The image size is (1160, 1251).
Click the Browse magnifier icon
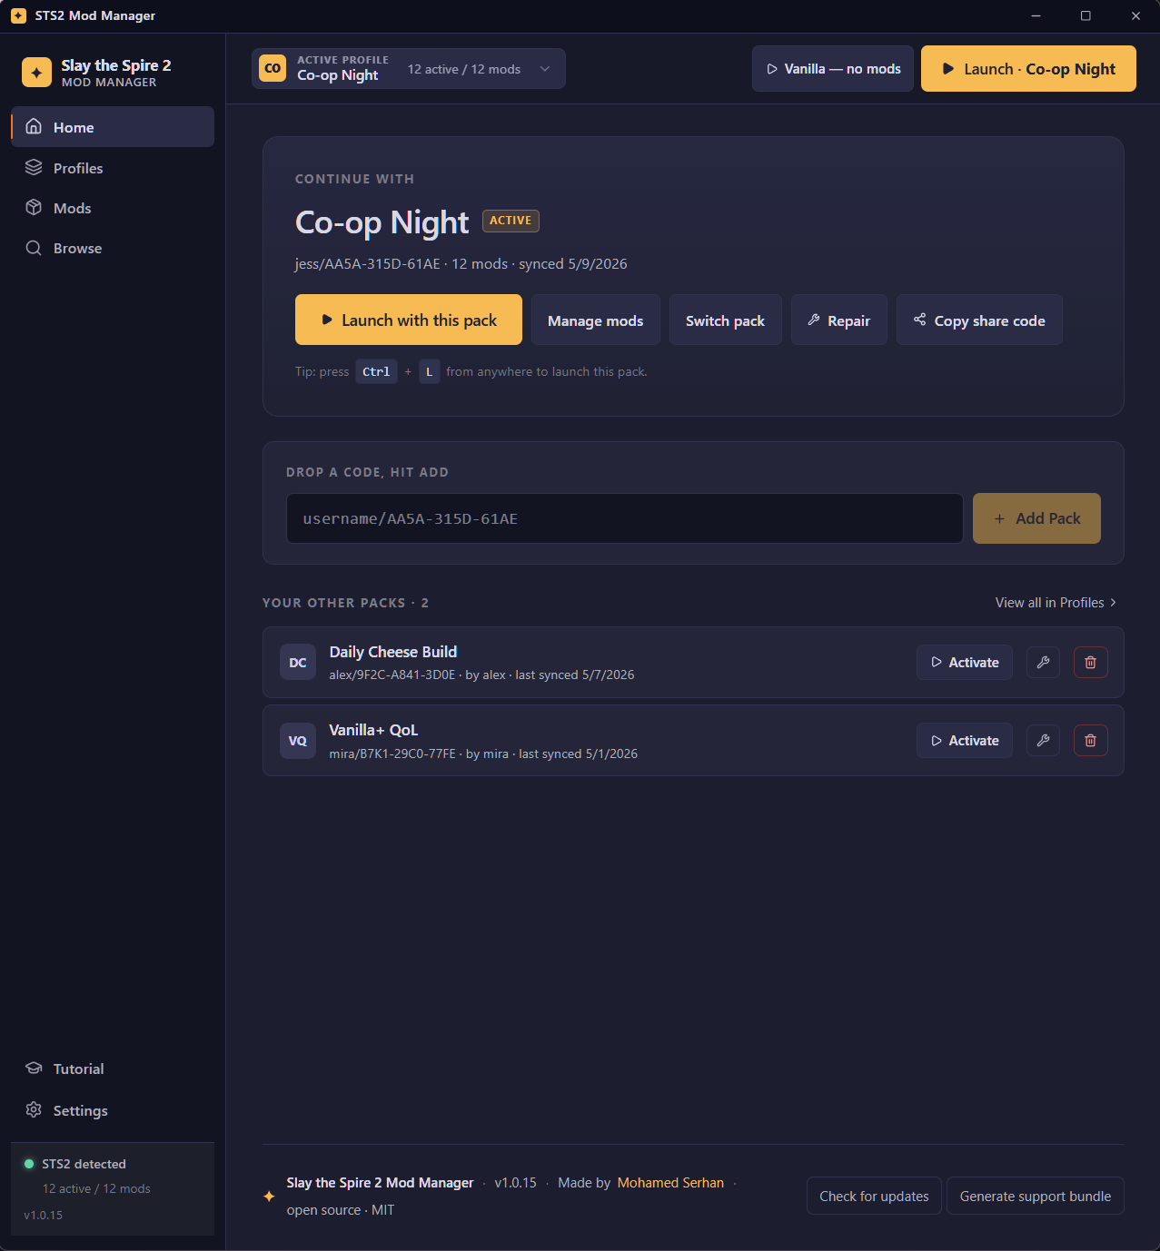(x=34, y=248)
